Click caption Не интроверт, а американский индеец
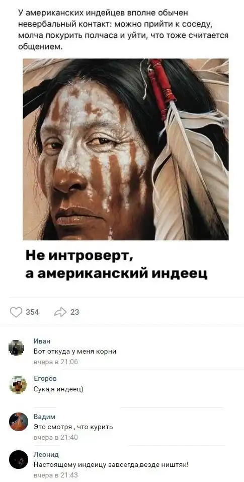The width and height of the screenshot is (244, 482). 117,264
